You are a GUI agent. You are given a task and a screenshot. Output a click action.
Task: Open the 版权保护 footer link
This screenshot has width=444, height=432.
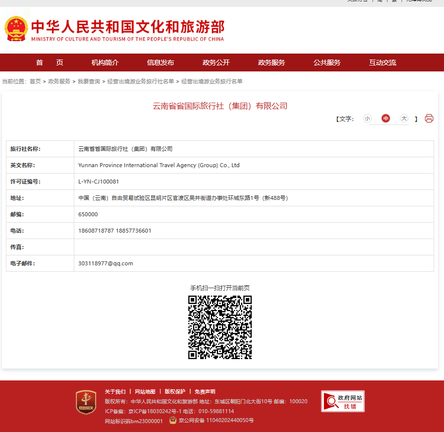(175, 392)
